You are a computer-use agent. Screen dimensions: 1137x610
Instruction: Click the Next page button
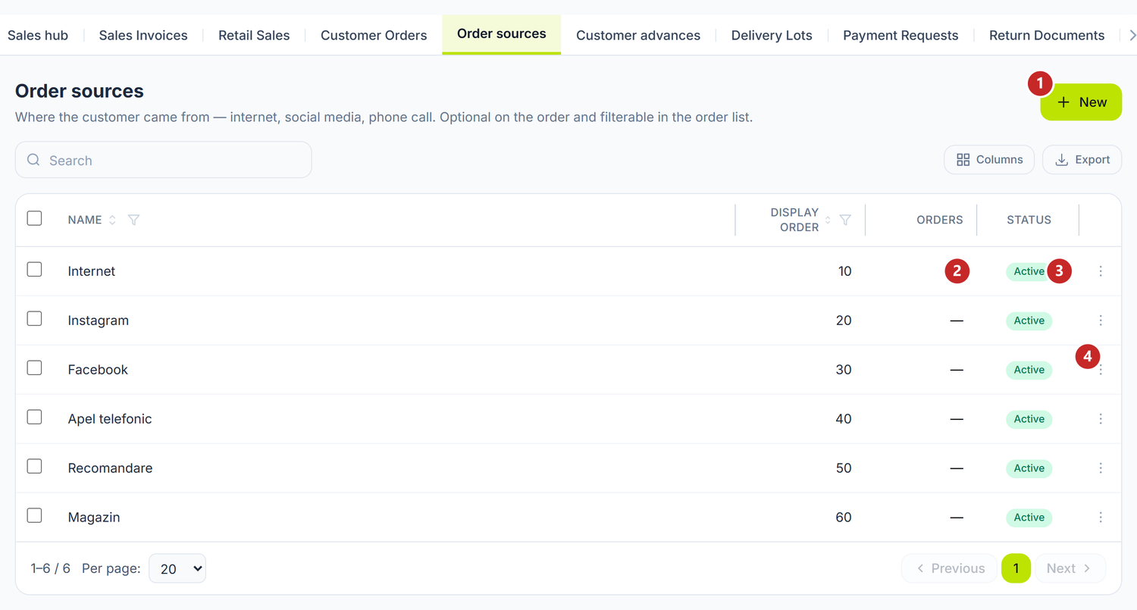pos(1069,568)
